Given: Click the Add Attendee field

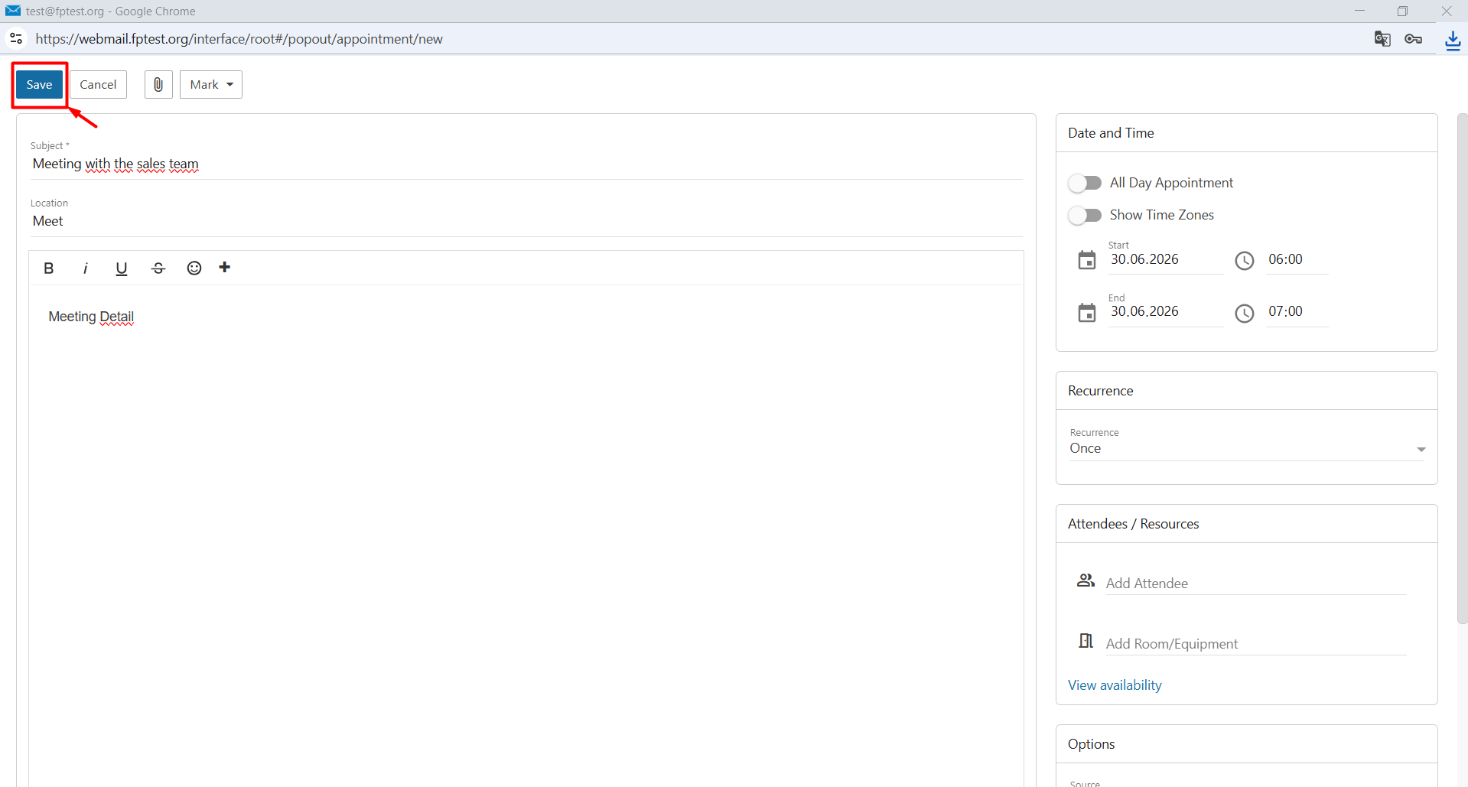Looking at the screenshot, I should [1255, 584].
